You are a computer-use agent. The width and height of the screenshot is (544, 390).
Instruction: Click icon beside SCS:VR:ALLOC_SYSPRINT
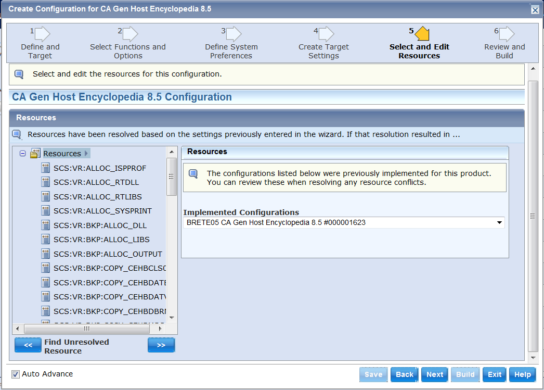point(45,211)
